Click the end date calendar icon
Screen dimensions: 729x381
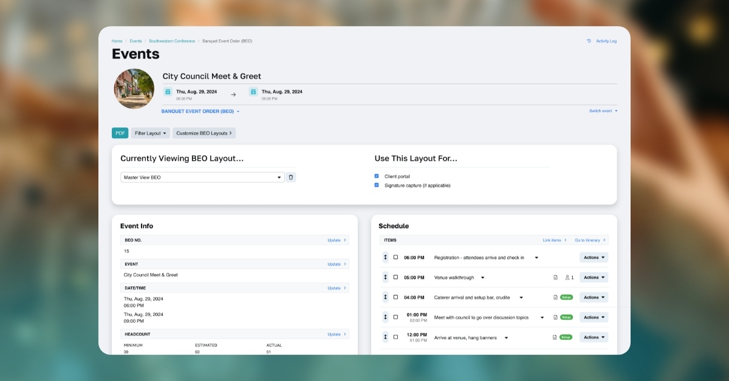(253, 92)
